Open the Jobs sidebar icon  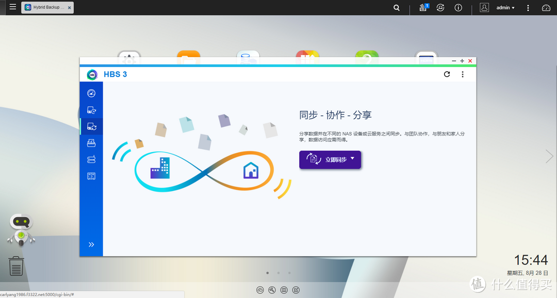pyautogui.click(x=91, y=143)
